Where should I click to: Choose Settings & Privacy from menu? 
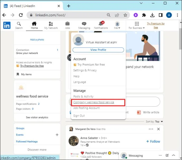tap(85, 70)
